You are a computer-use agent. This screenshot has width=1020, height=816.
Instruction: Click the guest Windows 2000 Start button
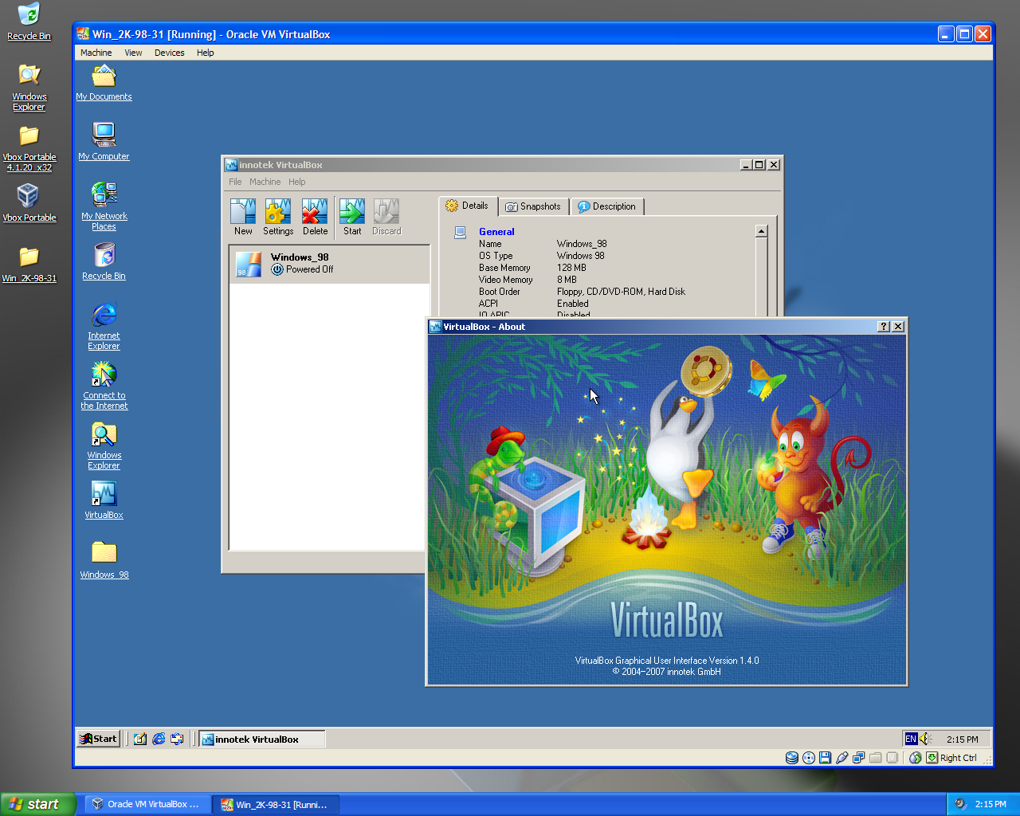(98, 739)
